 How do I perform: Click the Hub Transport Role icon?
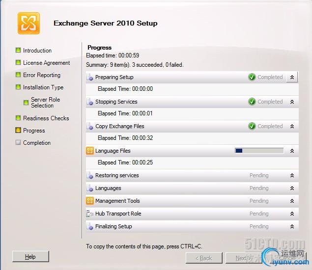tap(90, 214)
